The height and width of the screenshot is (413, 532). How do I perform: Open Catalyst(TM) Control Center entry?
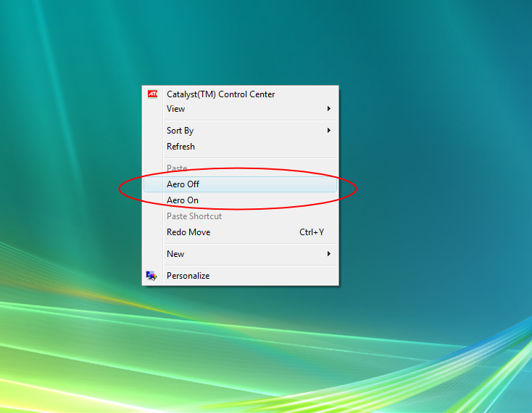pyautogui.click(x=240, y=94)
